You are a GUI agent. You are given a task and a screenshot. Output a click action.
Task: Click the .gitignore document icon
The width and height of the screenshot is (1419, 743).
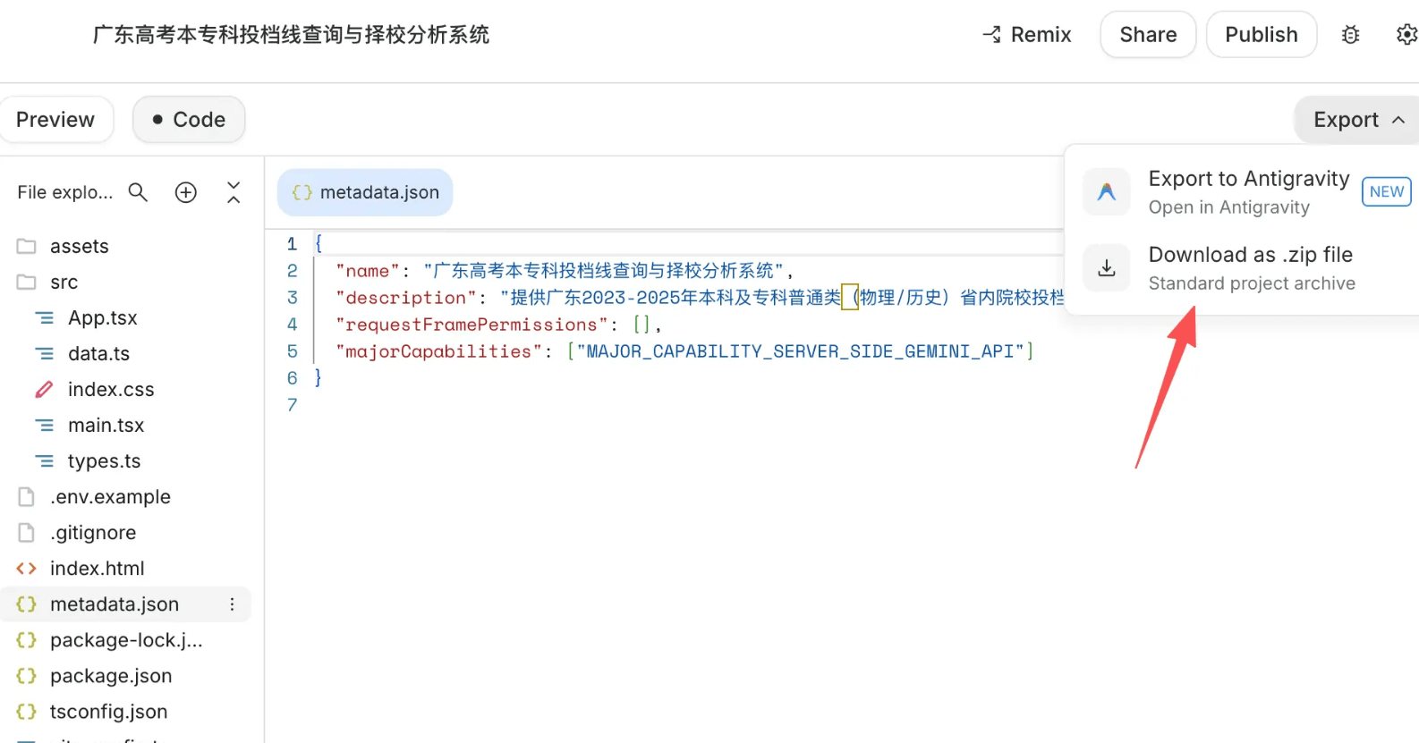(26, 532)
